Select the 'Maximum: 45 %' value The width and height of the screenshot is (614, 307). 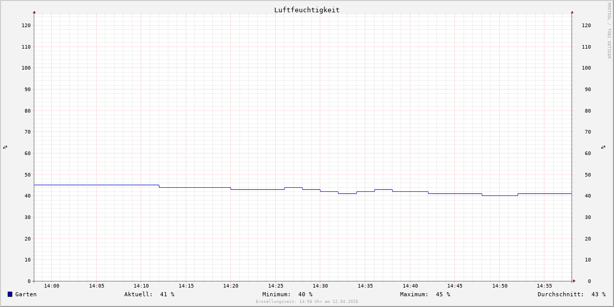tap(425, 294)
